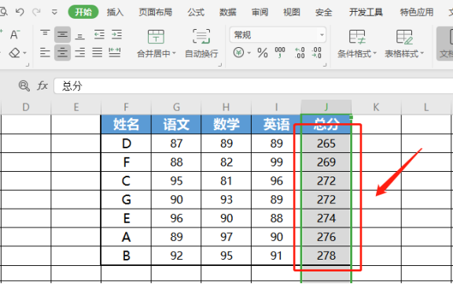Select the column J header

click(326, 107)
